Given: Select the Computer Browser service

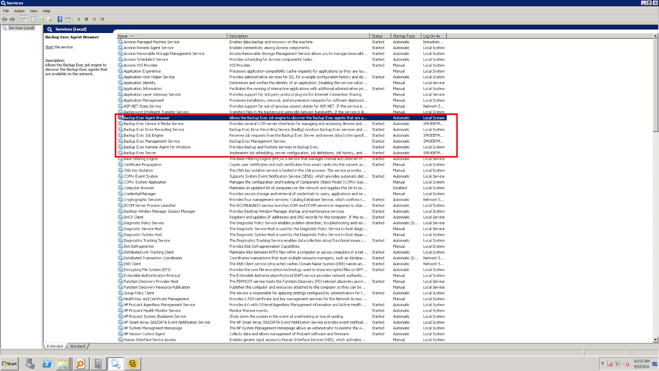Looking at the screenshot, I should tap(282, 188).
